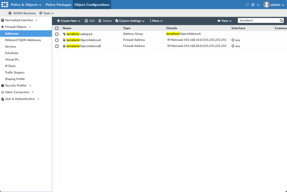Click the admin user avatar
The height and width of the screenshot is (192, 287).
coord(266,4)
